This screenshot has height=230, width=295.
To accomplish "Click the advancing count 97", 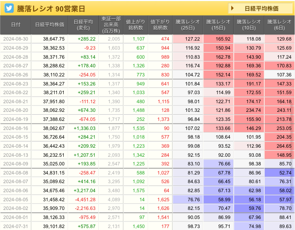I will 142,217.
